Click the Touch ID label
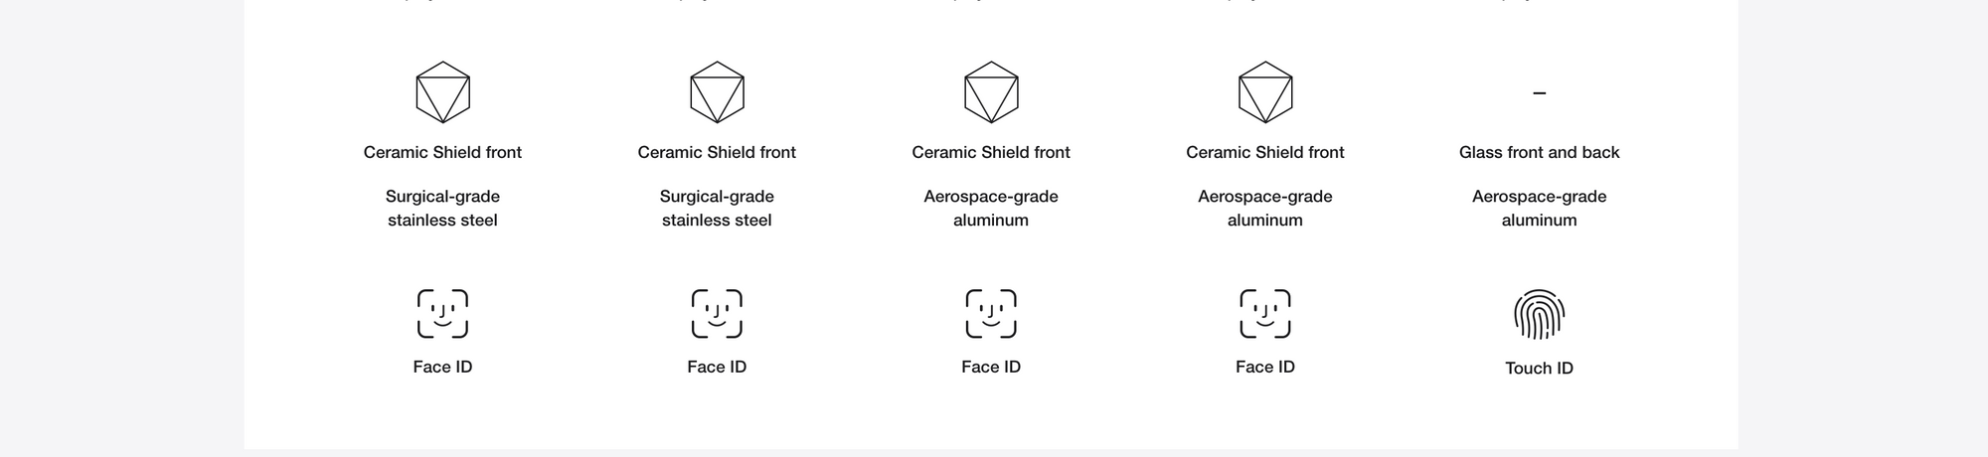The image size is (1988, 457). (x=1540, y=368)
